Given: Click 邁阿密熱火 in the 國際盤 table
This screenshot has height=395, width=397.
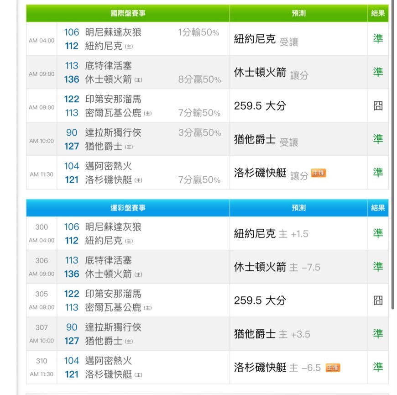Looking at the screenshot, I should [108, 166].
